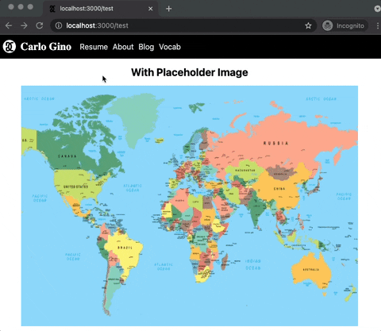381x331 pixels.
Task: Click the browser back arrow
Action: (x=9, y=25)
